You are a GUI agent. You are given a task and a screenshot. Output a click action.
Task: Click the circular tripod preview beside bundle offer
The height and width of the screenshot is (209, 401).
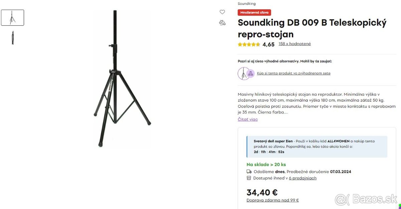[244, 73]
